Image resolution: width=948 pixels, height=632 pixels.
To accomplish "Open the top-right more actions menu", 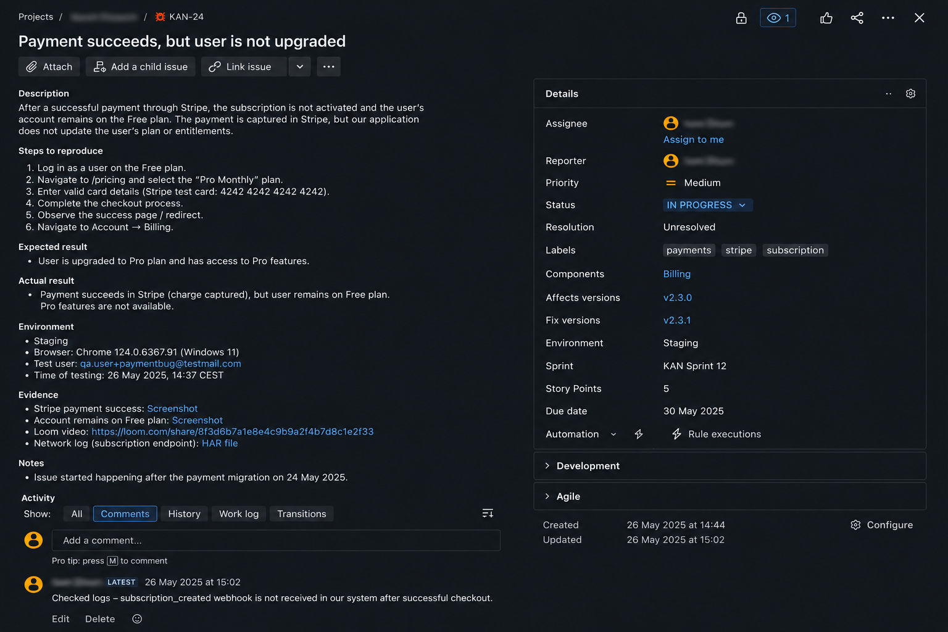I will point(888,18).
